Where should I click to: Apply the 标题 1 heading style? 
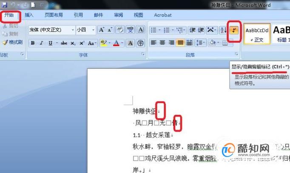(x=281, y=34)
